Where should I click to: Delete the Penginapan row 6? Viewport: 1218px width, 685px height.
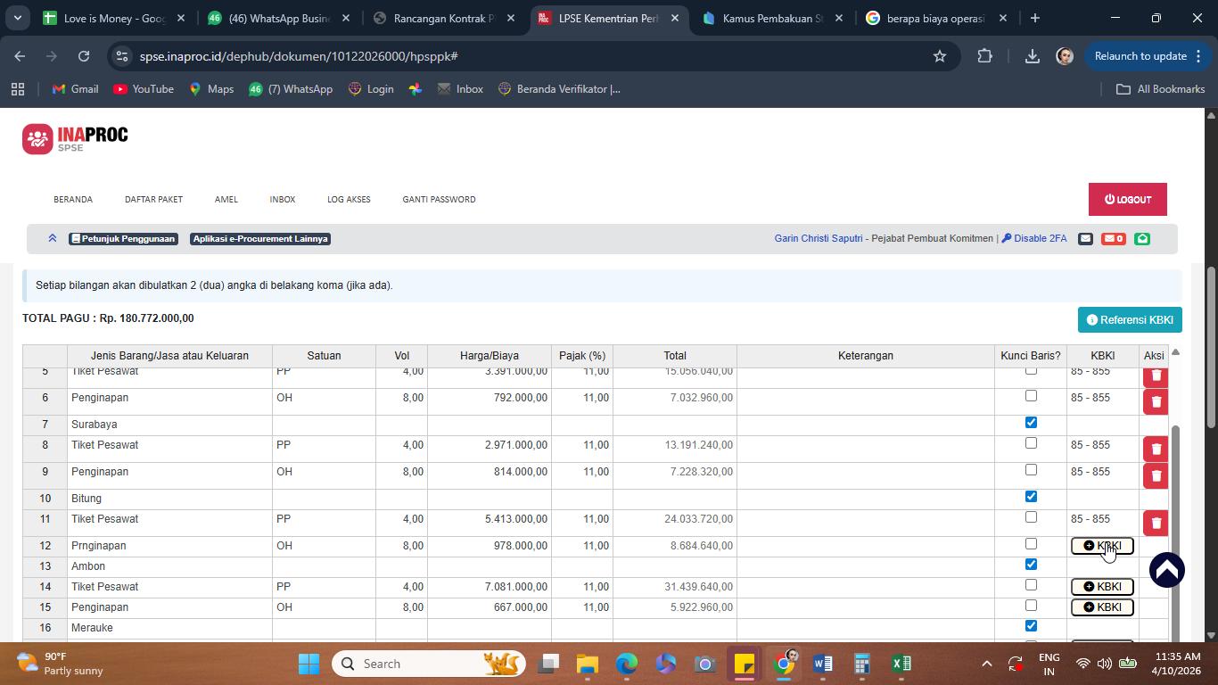coord(1156,401)
